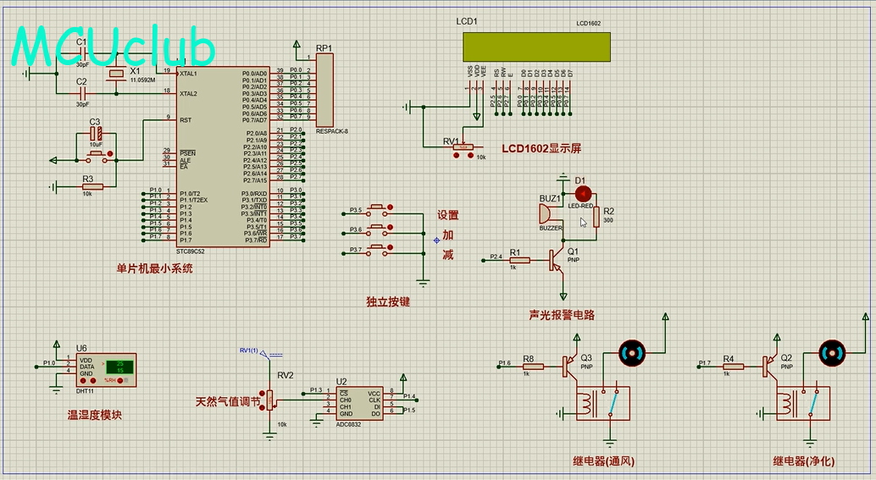Click the motor above the 净化 relay
Image resolution: width=876 pixels, height=480 pixels.
point(831,352)
